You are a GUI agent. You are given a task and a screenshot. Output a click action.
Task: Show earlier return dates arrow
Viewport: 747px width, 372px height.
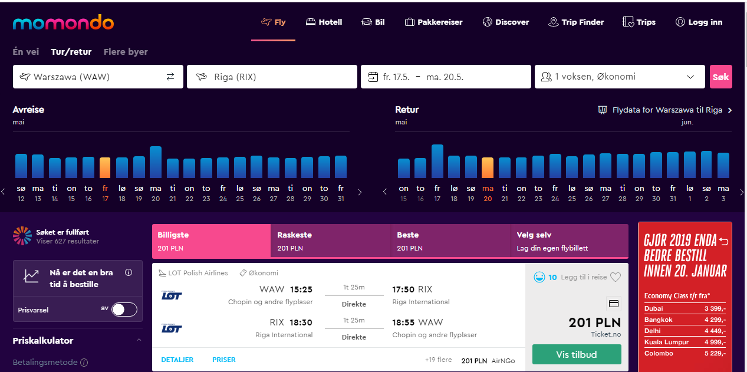[385, 192]
